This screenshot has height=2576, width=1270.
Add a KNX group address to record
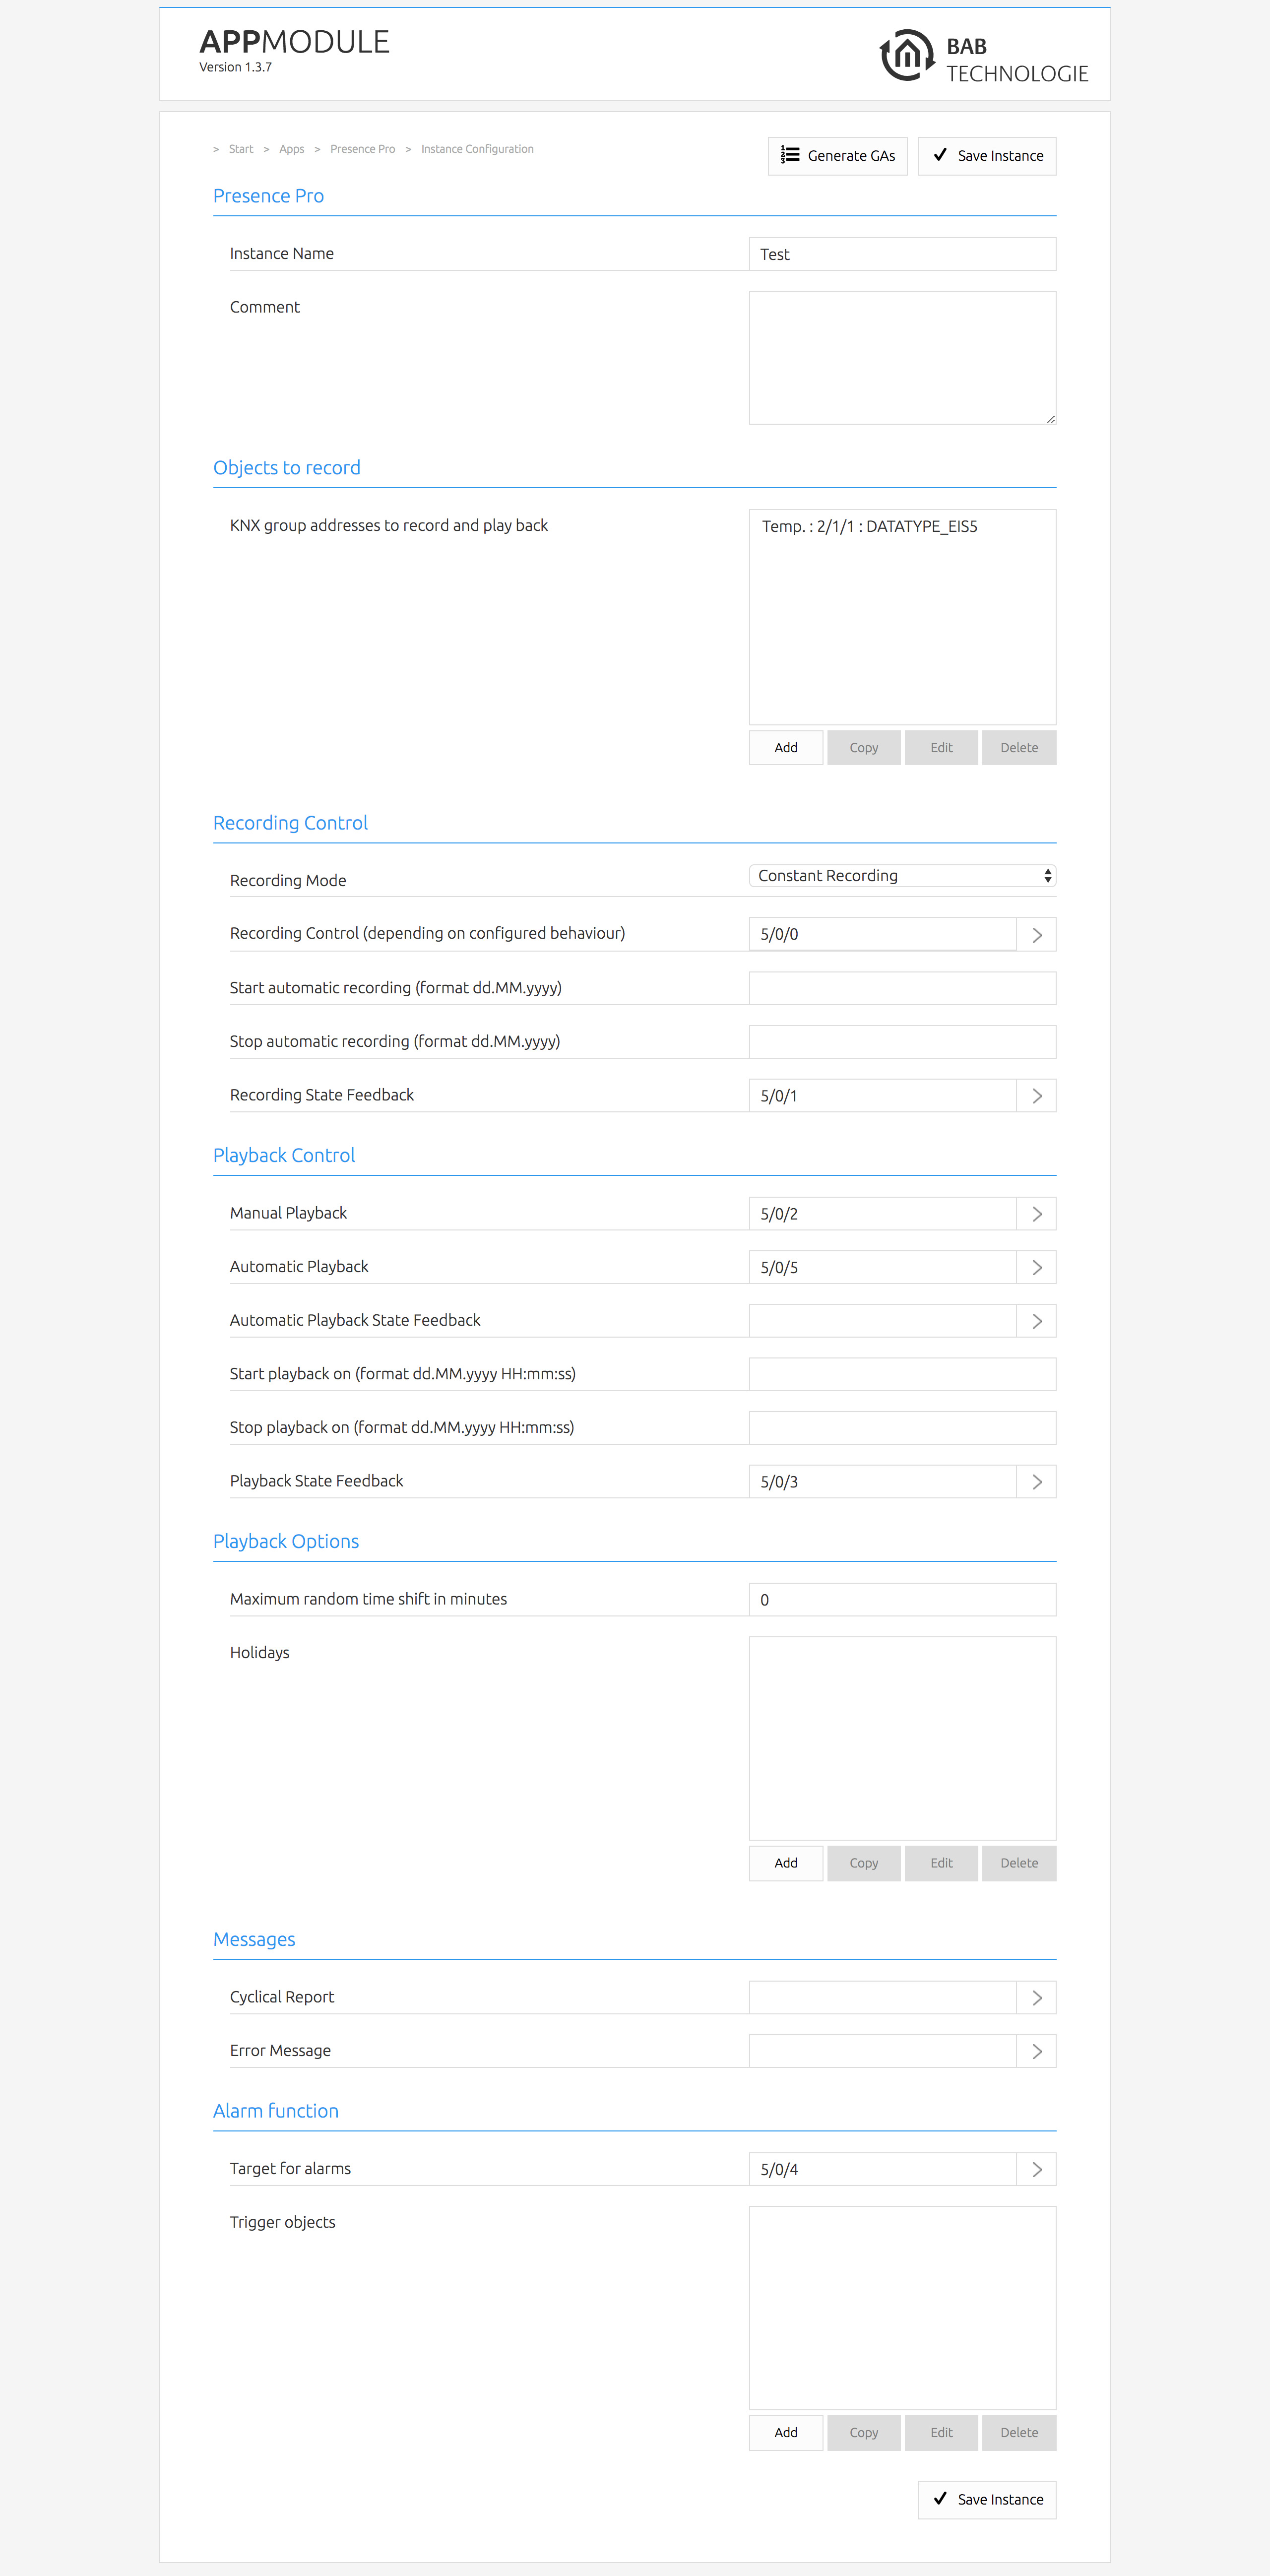[786, 748]
